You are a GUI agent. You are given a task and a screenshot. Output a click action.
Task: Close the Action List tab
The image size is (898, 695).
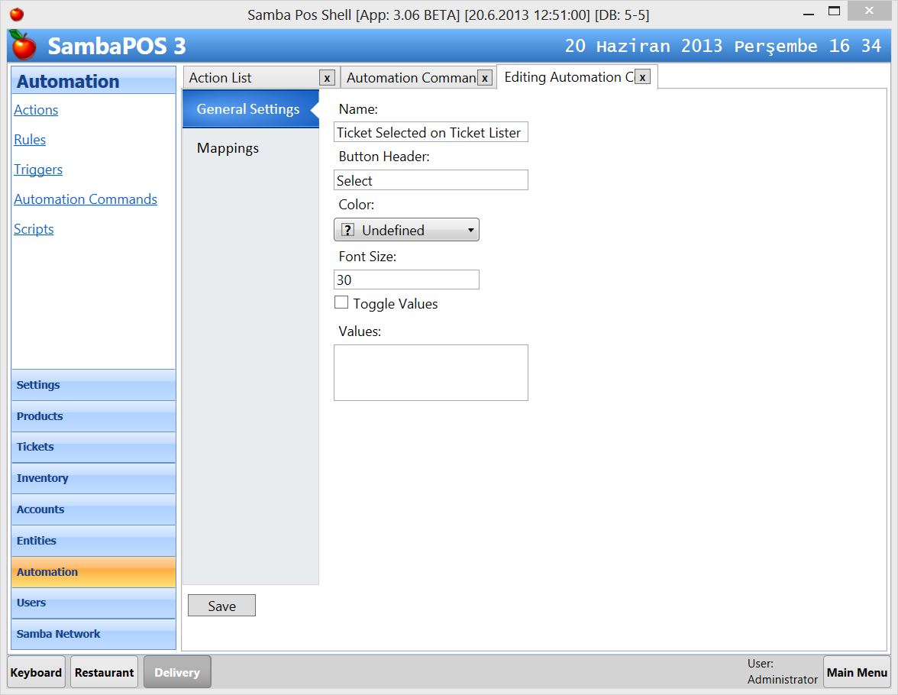point(327,77)
